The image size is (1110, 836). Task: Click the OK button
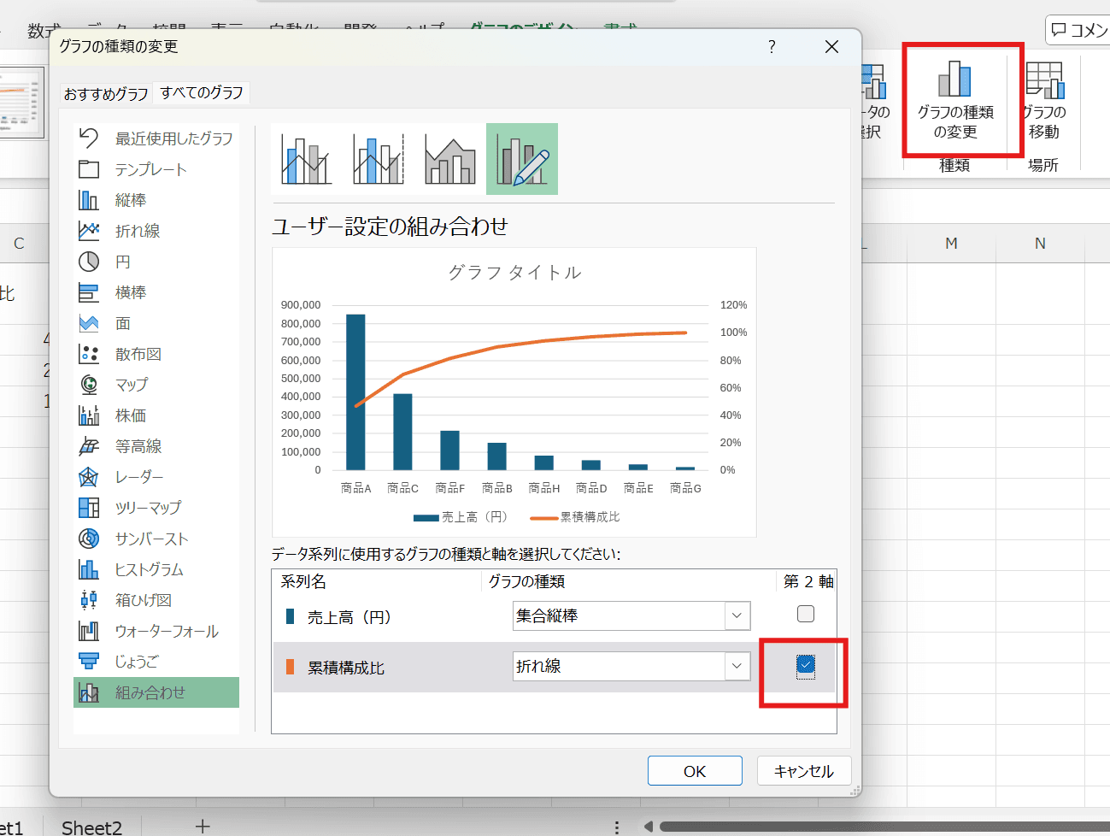coord(694,771)
